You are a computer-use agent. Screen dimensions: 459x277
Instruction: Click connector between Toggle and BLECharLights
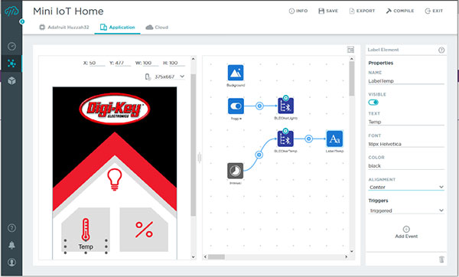pos(259,106)
